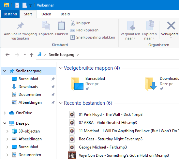Collapse the Deze pc tree node
This screenshot has height=159, width=179.
point(5,123)
